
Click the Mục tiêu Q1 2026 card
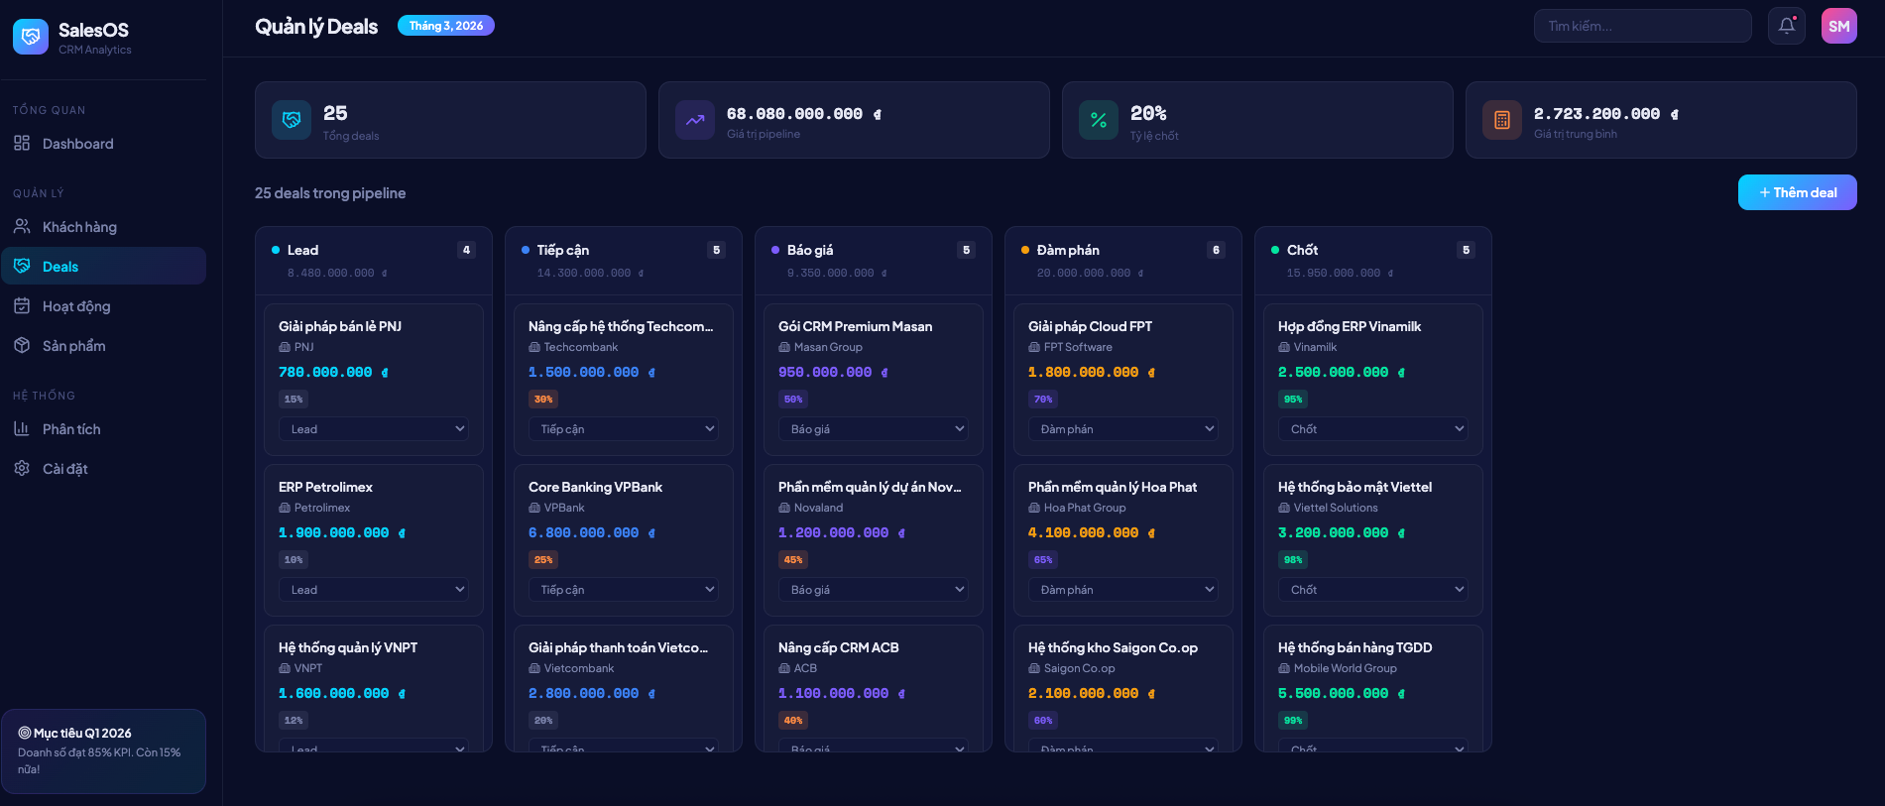tap(103, 750)
